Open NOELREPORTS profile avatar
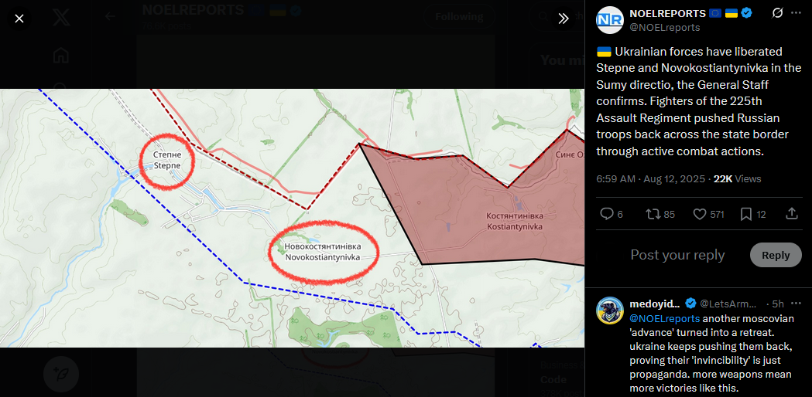812x397 pixels. tap(609, 20)
